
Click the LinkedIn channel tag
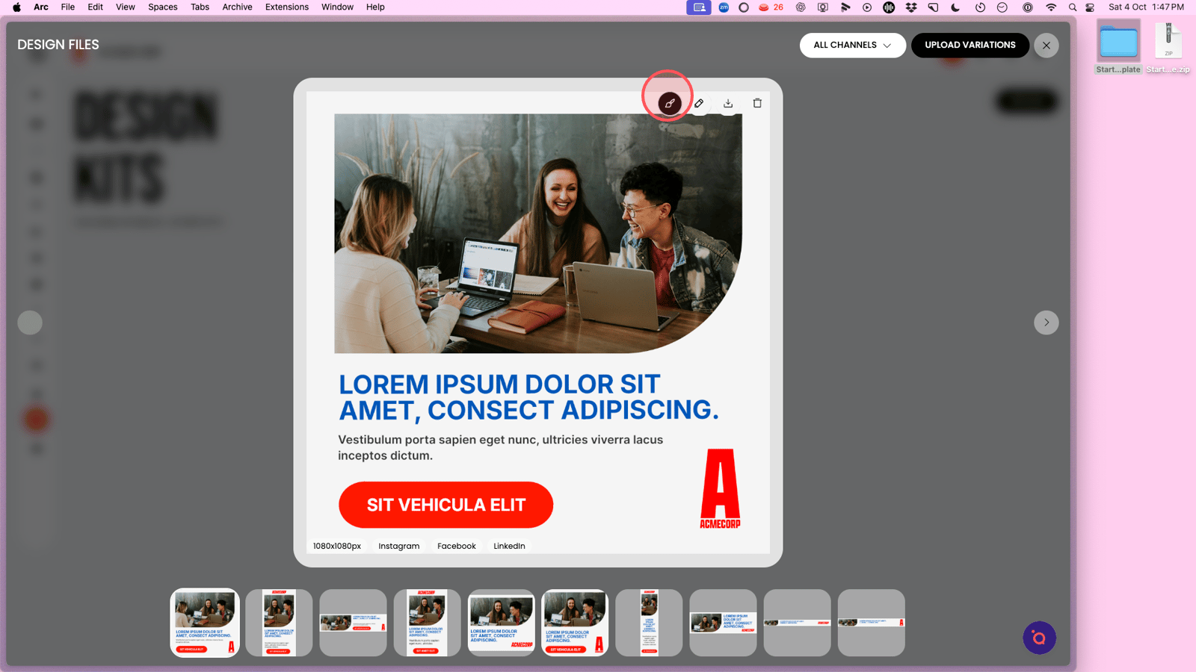pos(509,546)
